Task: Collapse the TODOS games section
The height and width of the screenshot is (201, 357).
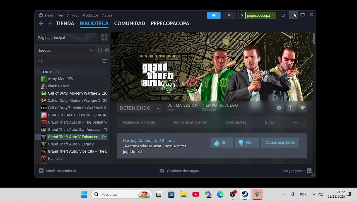Action: coord(38,72)
